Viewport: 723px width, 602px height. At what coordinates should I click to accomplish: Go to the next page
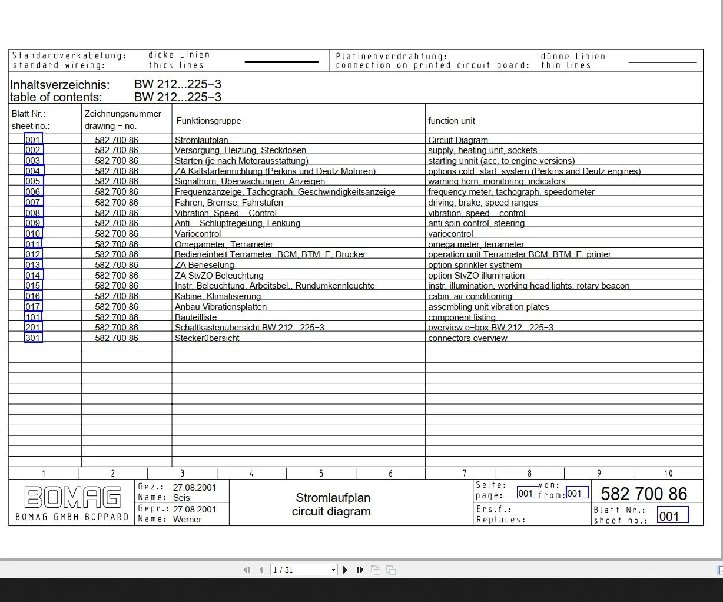pos(346,570)
